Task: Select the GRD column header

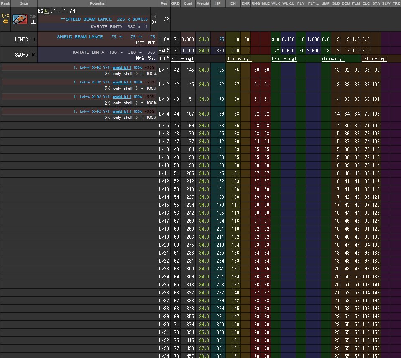Action: pyautogui.click(x=176, y=3)
